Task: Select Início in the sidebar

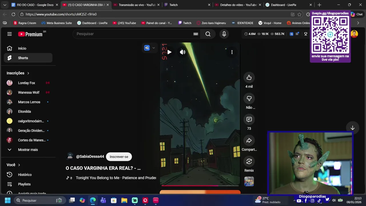Action: 28,48
